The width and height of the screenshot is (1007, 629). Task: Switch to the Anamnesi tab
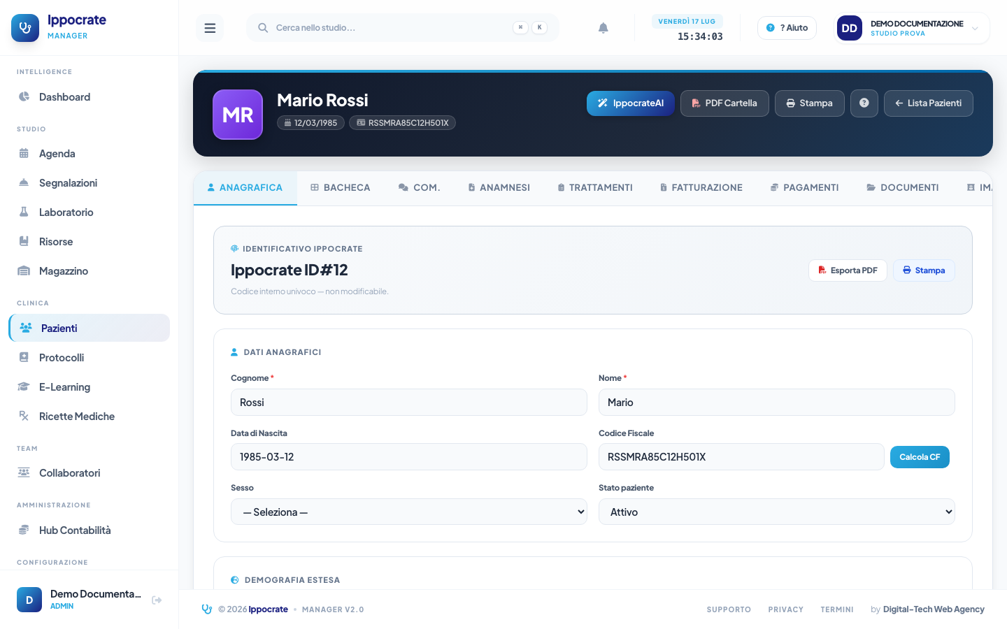point(499,188)
